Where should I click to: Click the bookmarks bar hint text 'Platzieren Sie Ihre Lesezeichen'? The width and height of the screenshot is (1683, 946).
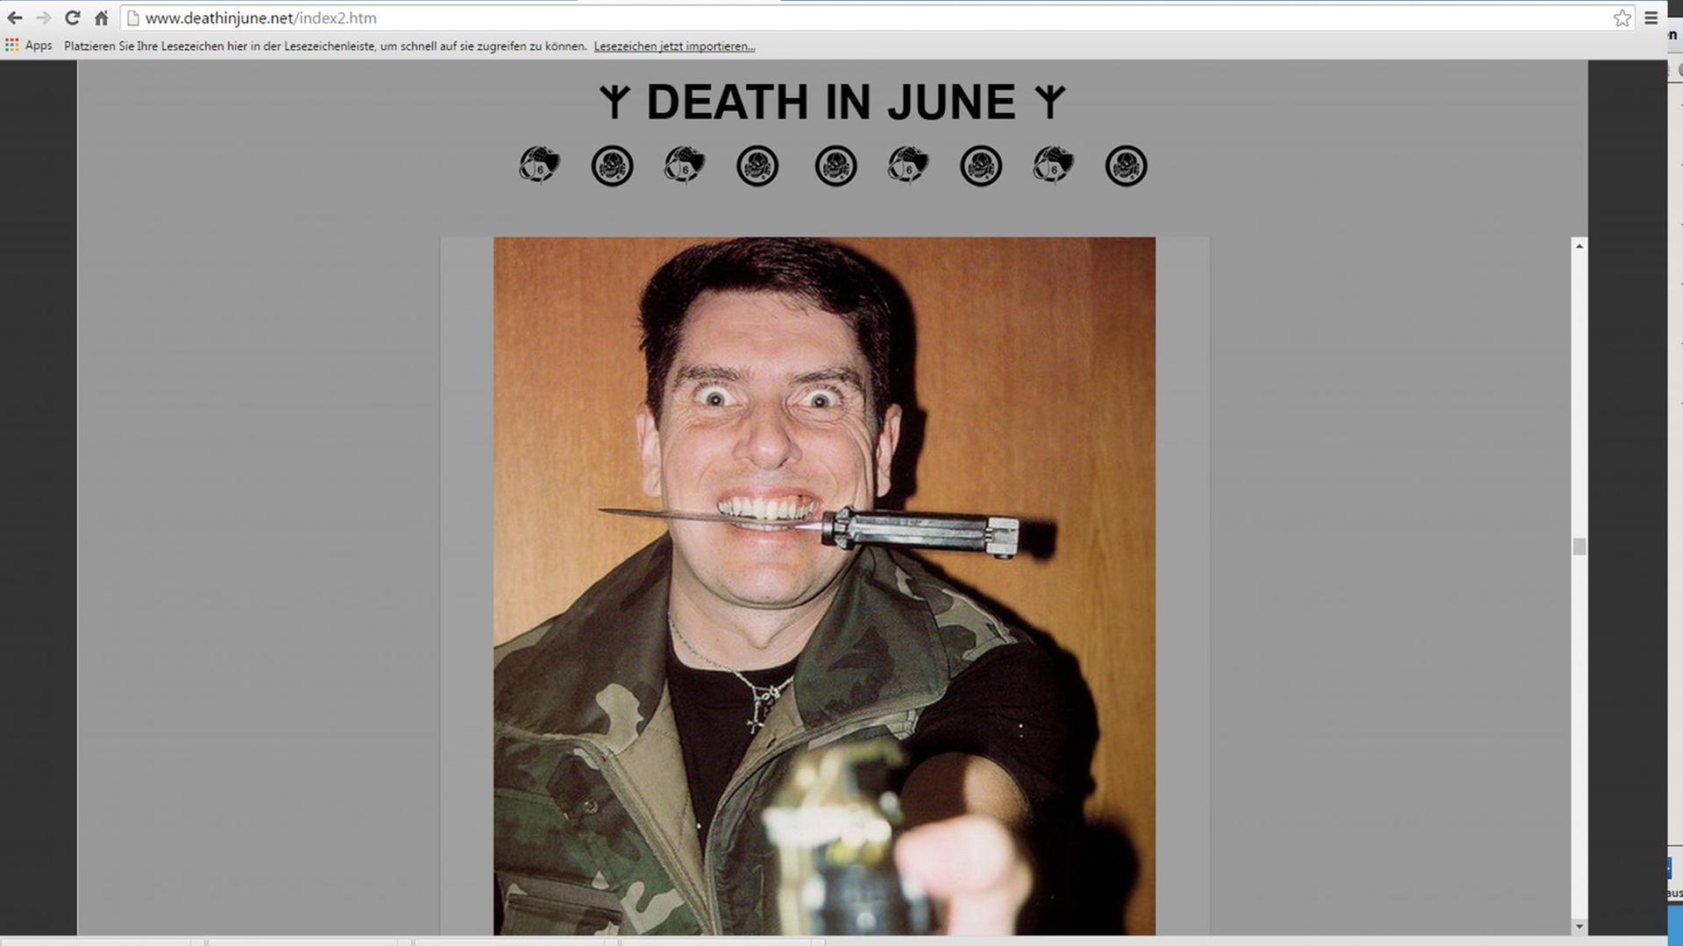click(325, 46)
